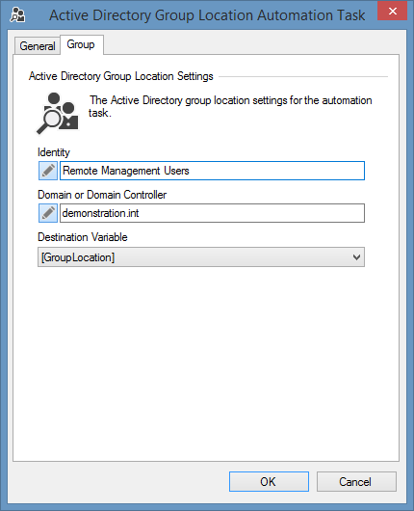
Task: Click the Active Directory Group Location Settings header
Action: pos(120,76)
